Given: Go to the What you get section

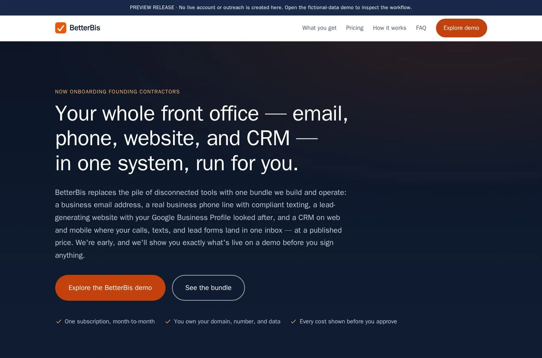Looking at the screenshot, I should click(x=319, y=28).
